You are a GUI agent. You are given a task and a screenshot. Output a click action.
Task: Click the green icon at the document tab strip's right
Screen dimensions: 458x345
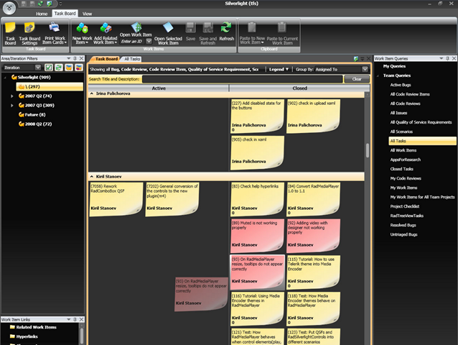tap(356, 59)
